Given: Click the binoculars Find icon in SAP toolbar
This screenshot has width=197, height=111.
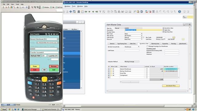Looking at the screenshot, I should (79, 12).
